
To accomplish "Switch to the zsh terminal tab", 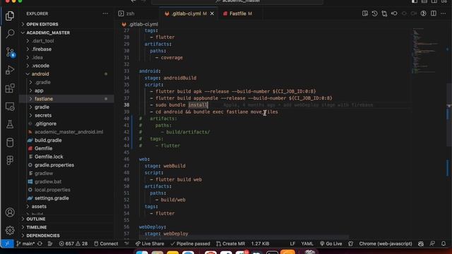I will (x=127, y=13).
